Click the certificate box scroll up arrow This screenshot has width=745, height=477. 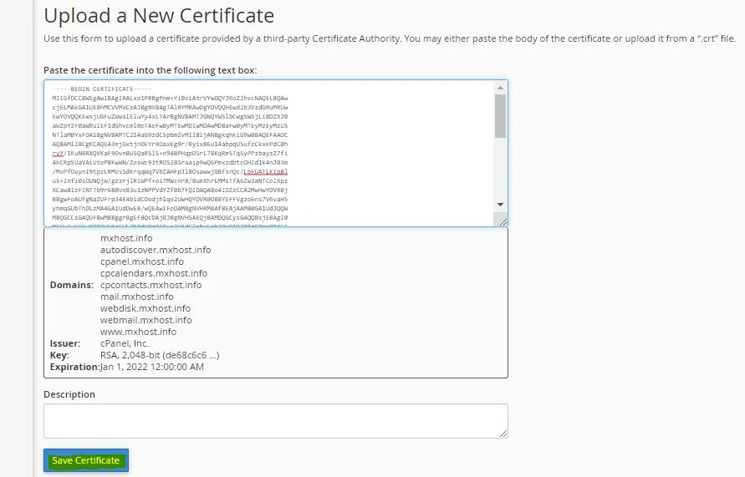click(x=500, y=88)
